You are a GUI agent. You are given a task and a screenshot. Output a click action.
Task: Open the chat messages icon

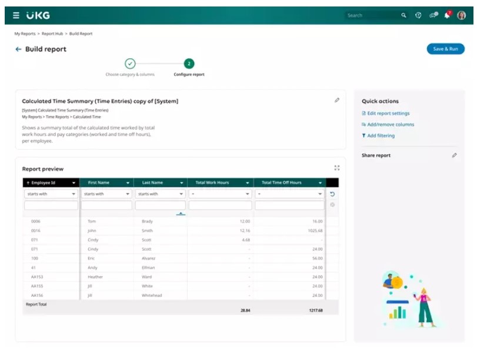click(x=433, y=15)
